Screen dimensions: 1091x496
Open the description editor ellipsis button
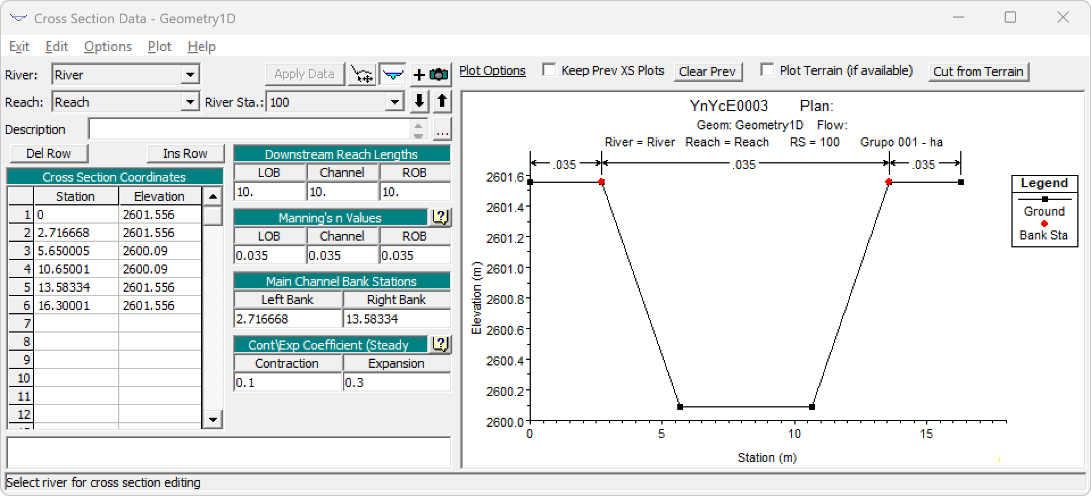[x=442, y=129]
